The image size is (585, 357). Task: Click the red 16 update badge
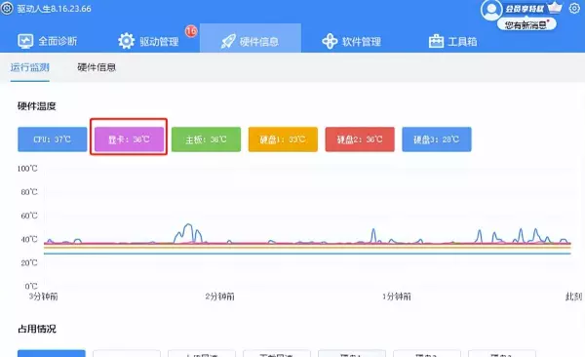pyautogui.click(x=191, y=31)
